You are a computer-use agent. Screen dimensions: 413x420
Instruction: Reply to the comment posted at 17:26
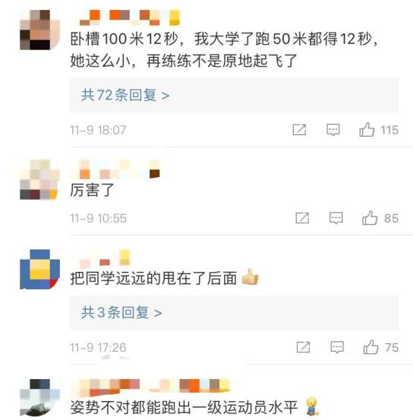tap(337, 347)
